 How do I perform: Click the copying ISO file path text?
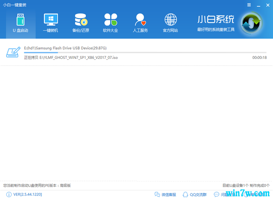point(71,58)
